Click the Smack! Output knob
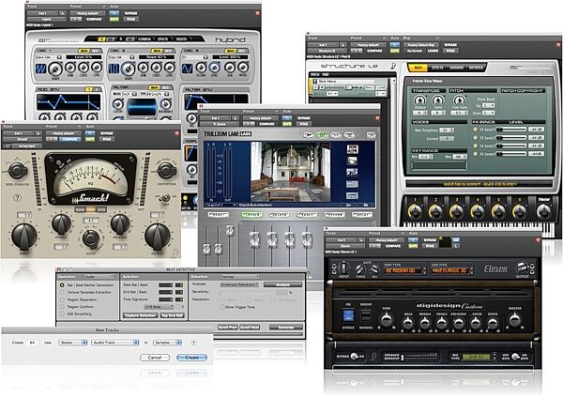563x398 pixels. (x=158, y=237)
